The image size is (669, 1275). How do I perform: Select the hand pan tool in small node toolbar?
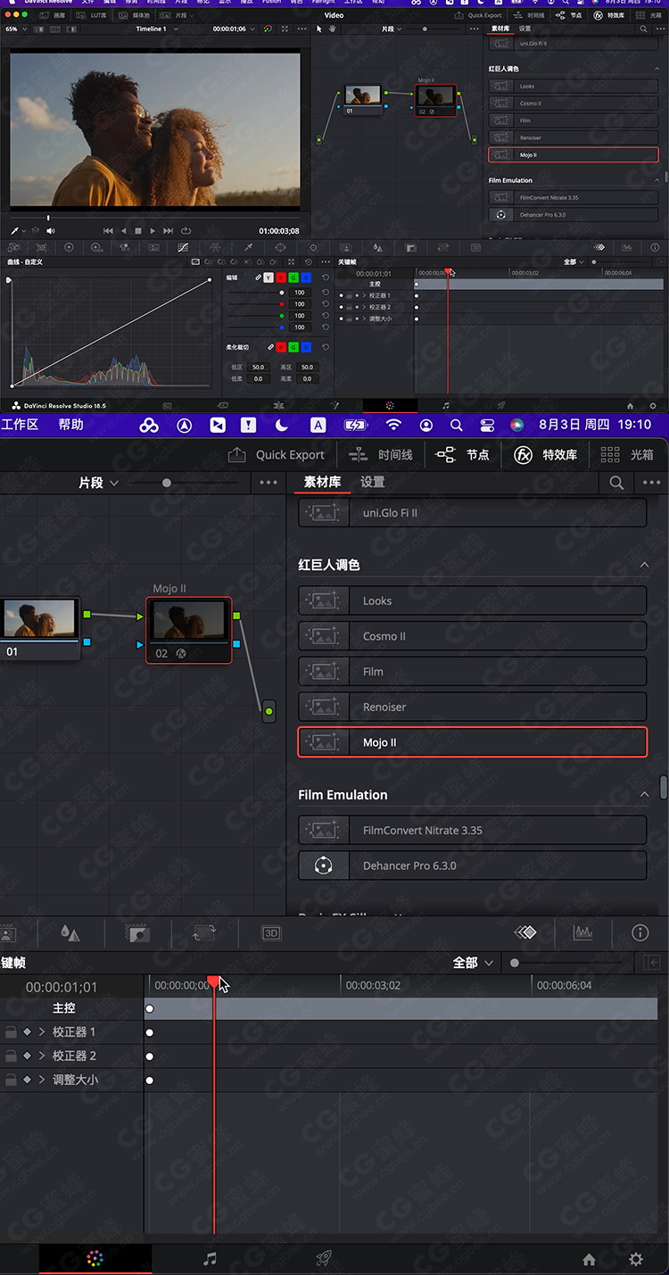333,29
